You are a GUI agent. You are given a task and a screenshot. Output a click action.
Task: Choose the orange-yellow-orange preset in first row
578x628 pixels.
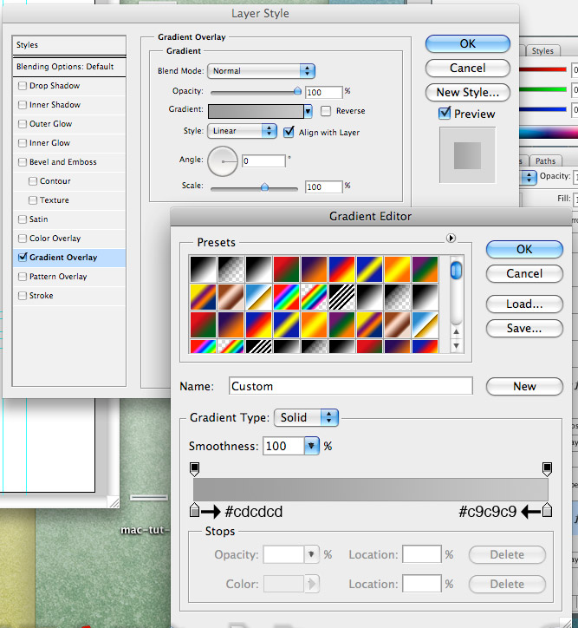[x=397, y=270]
